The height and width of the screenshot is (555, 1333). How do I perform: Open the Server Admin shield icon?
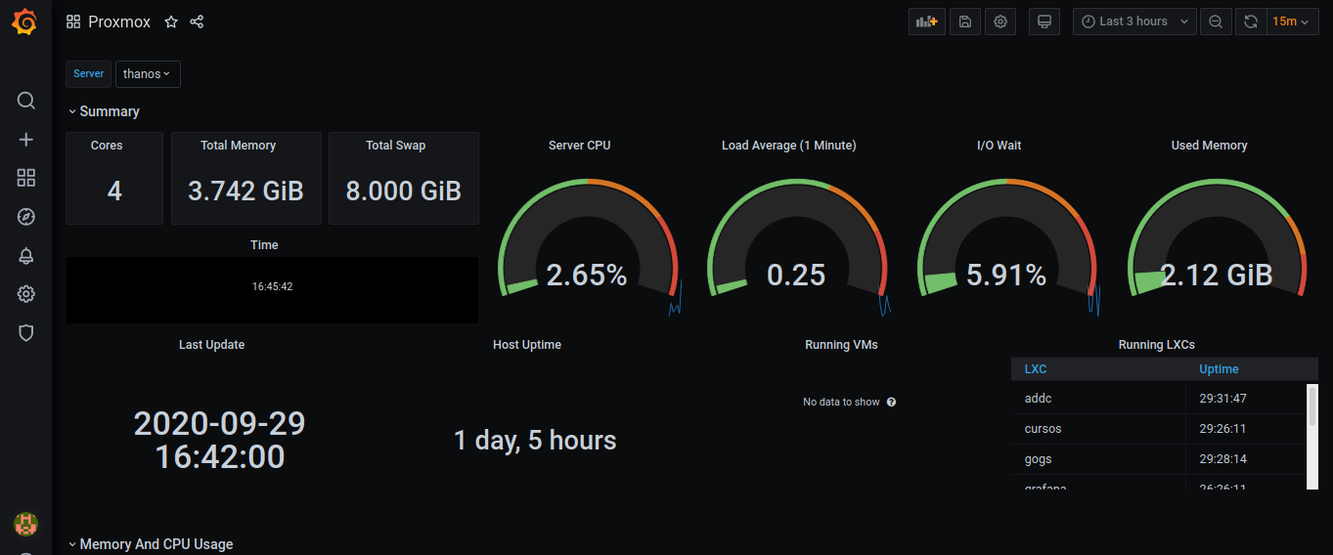coord(26,333)
